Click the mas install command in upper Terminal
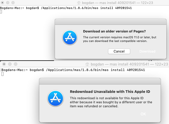 tap(86, 8)
